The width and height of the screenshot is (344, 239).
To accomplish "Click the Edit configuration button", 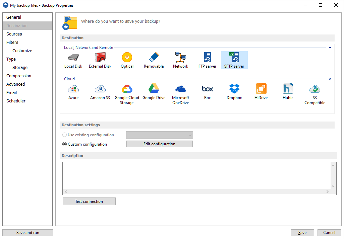I will 160,144.
